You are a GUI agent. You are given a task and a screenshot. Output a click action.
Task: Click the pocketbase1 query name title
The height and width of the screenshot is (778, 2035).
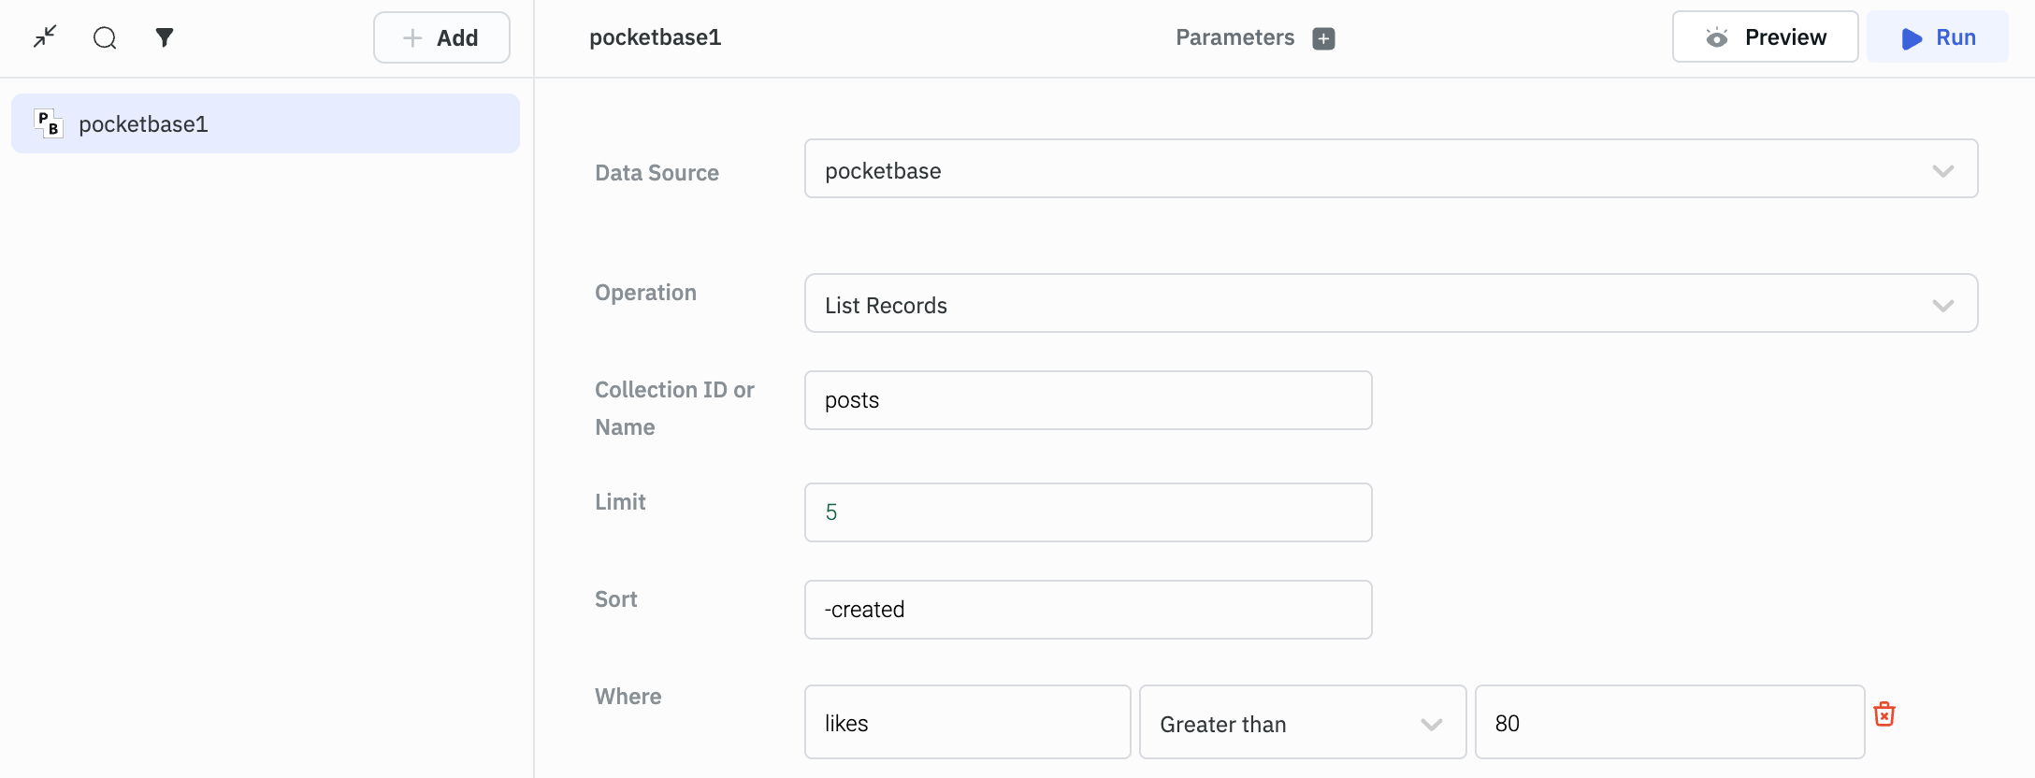pyautogui.click(x=656, y=37)
